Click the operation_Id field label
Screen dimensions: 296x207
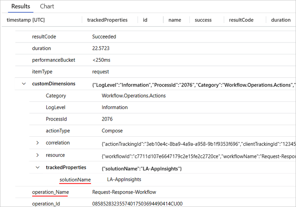tap(46, 204)
